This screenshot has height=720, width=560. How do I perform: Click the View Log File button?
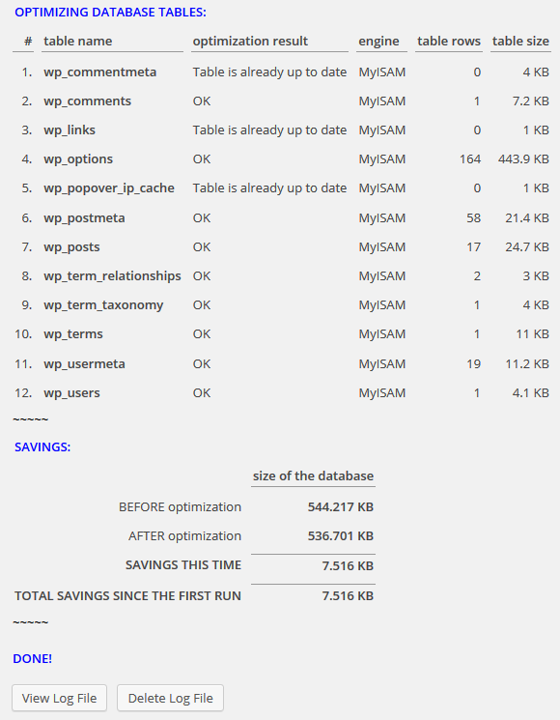59,698
